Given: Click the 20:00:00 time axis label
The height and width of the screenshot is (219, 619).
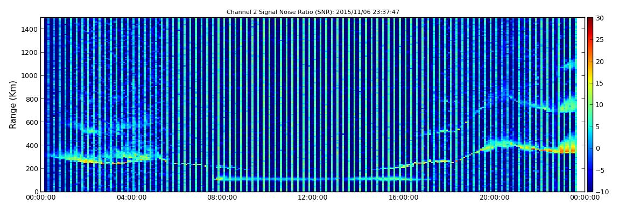Looking at the screenshot, I should 495,197.
